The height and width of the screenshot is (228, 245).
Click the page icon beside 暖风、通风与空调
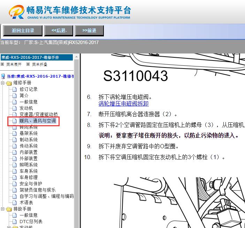(x=15, y=121)
